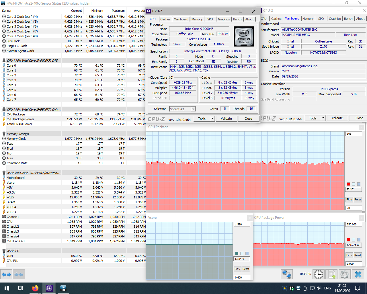Open Memory tab in the background CPU-Z window
The image size is (367, 294).
[308, 19]
